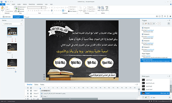Toggle the Dim checkbox in Slide Layers
The height and width of the screenshot is (103, 172).
pyautogui.click(x=151, y=98)
